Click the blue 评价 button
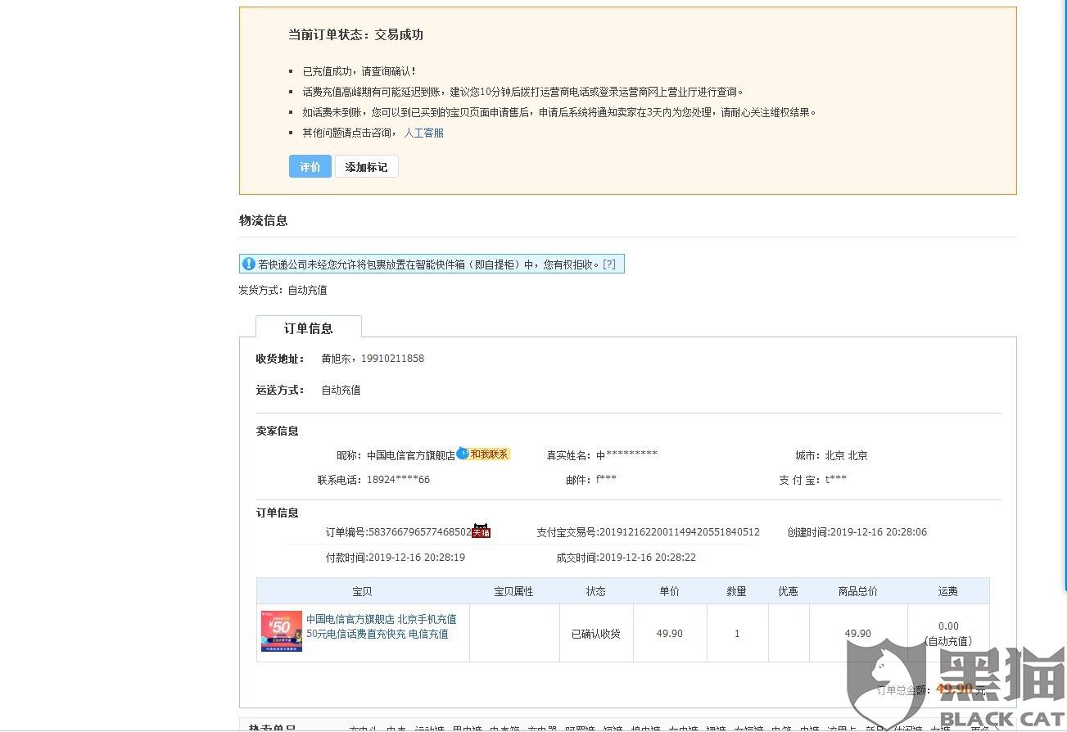The width and height of the screenshot is (1067, 732). pyautogui.click(x=310, y=166)
